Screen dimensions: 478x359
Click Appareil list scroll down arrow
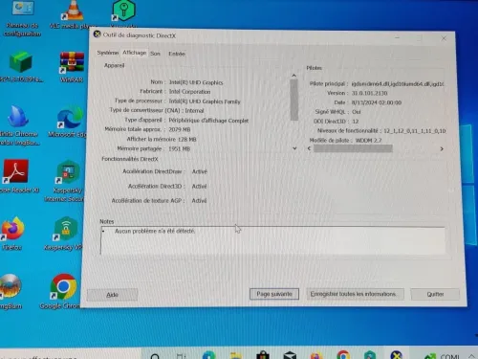(x=294, y=148)
